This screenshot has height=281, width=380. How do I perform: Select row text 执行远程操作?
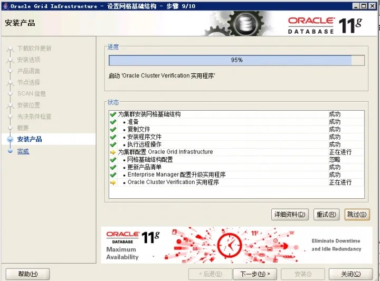(x=144, y=144)
